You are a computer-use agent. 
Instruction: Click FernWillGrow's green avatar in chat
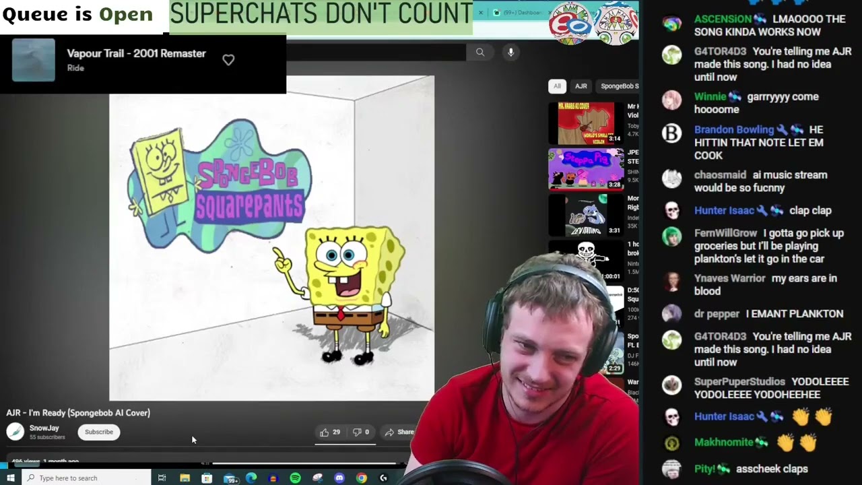click(671, 236)
